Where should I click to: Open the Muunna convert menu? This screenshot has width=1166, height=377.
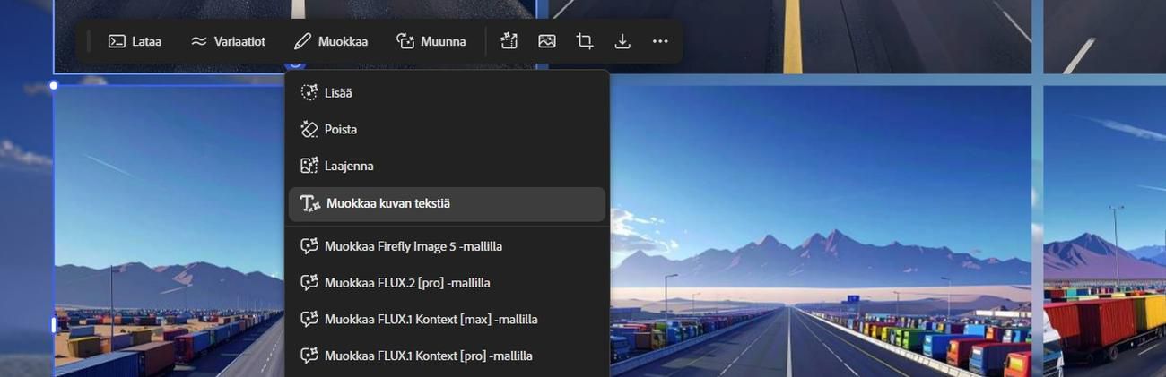point(431,41)
